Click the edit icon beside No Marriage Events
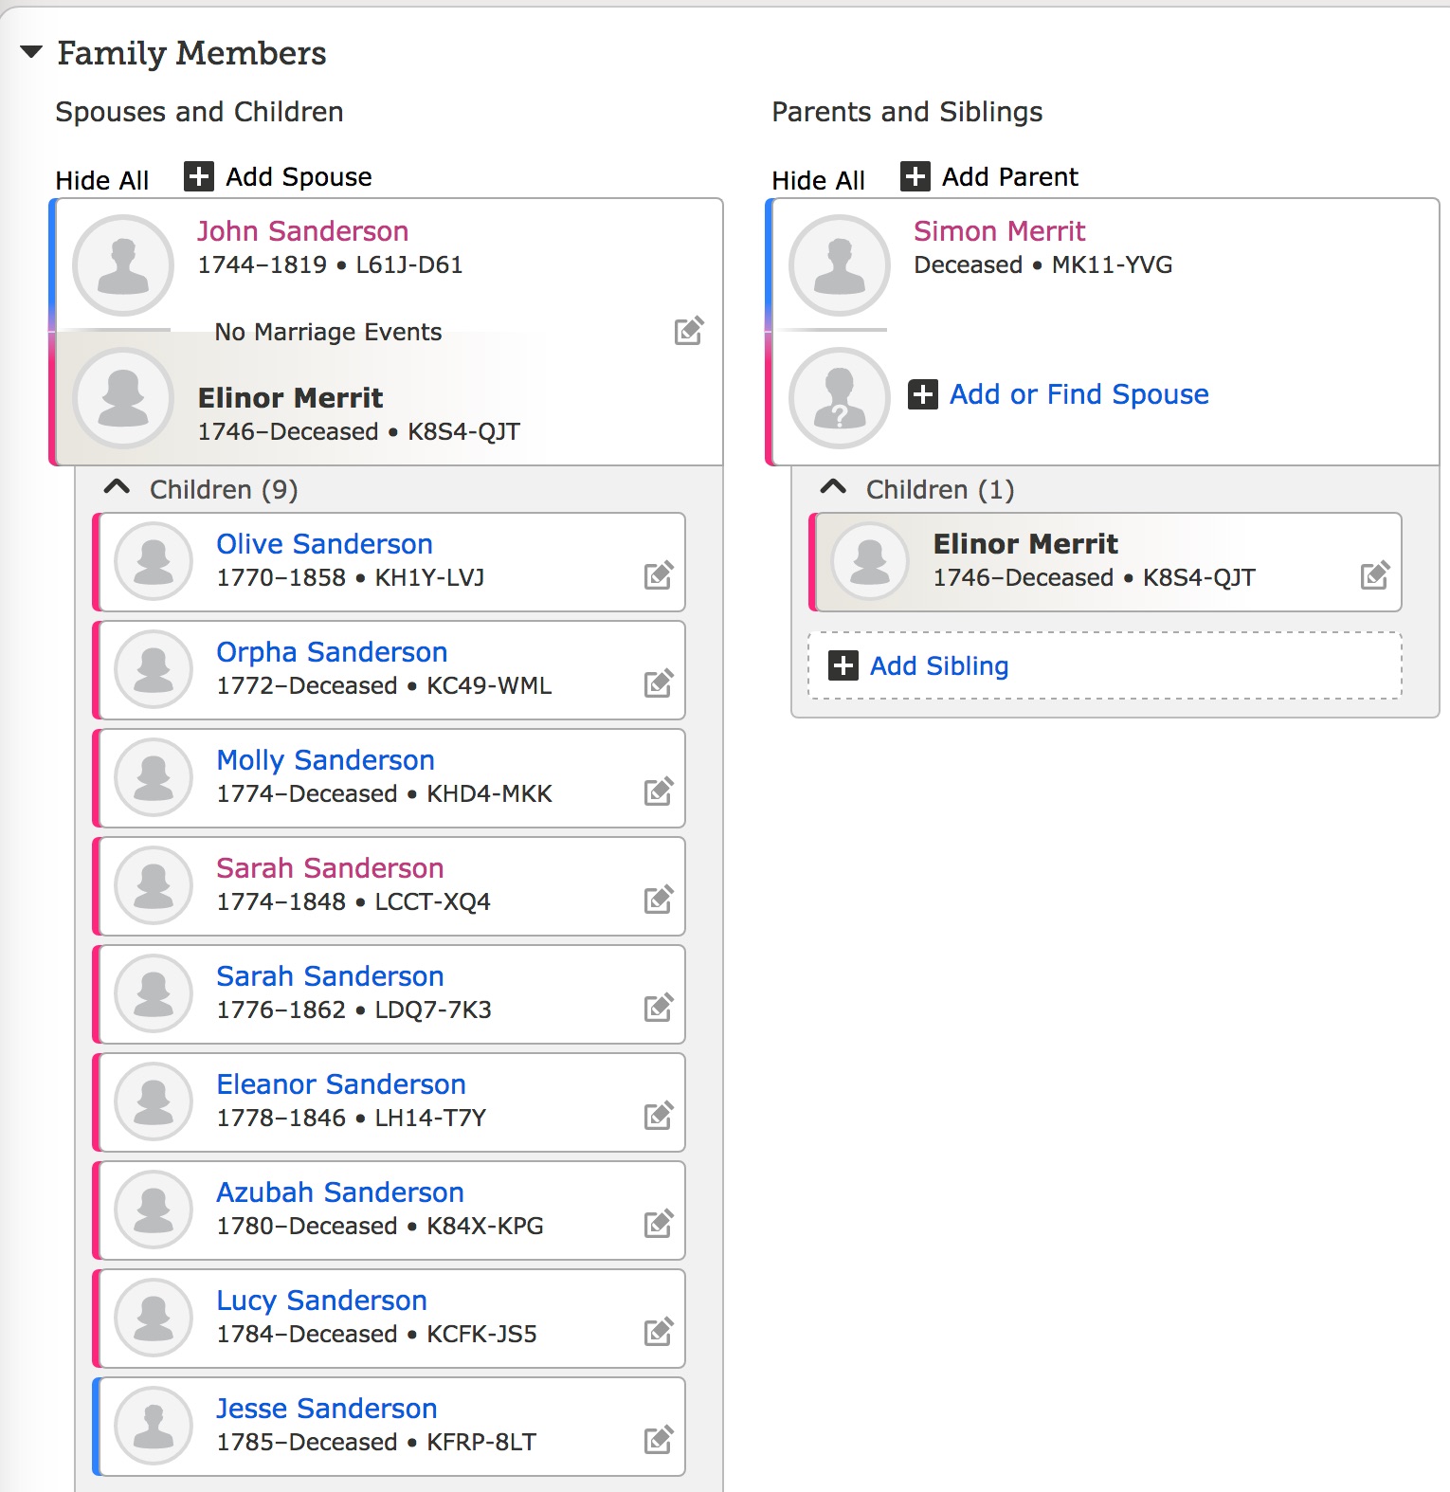This screenshot has width=1450, height=1492. click(688, 331)
